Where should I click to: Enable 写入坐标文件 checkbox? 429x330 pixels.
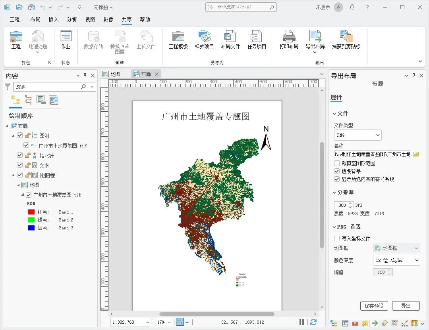click(337, 238)
